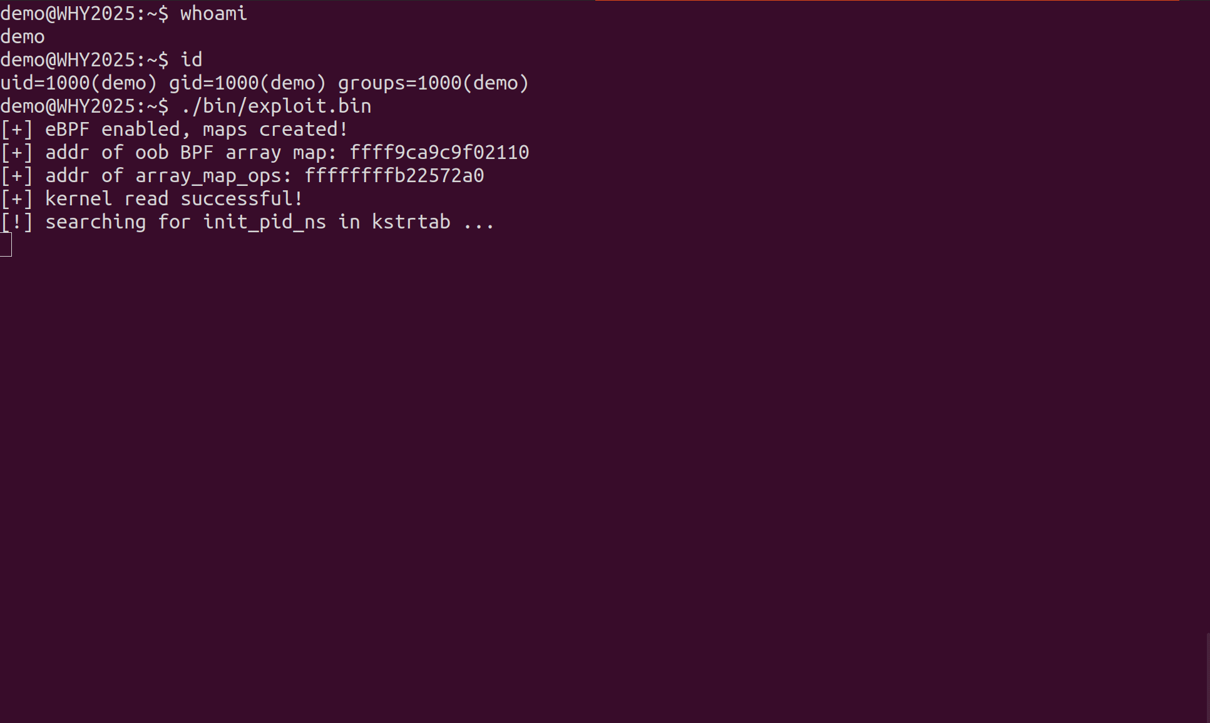This screenshot has height=723, width=1210.
Task: Click the gid=1000(demo) output text
Action: point(247,83)
